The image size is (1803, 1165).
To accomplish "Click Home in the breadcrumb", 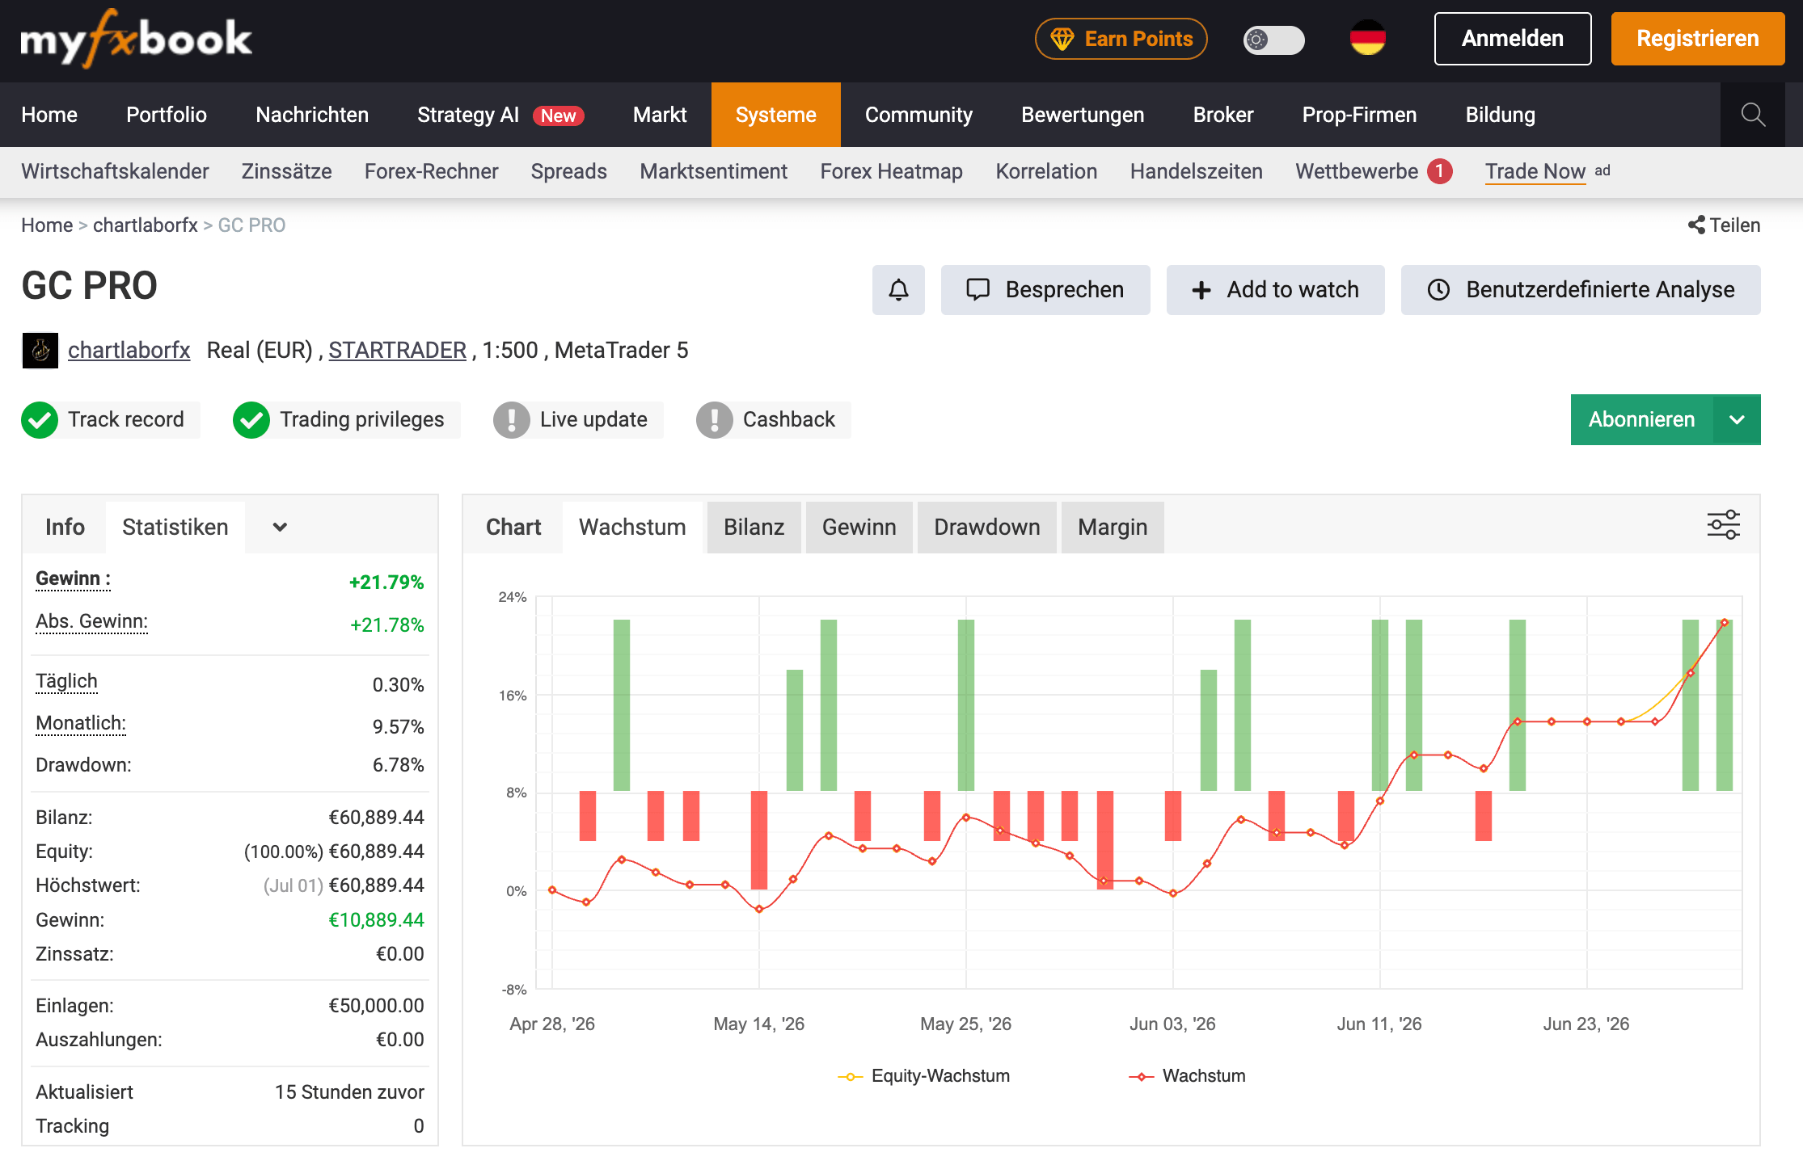I will (47, 225).
